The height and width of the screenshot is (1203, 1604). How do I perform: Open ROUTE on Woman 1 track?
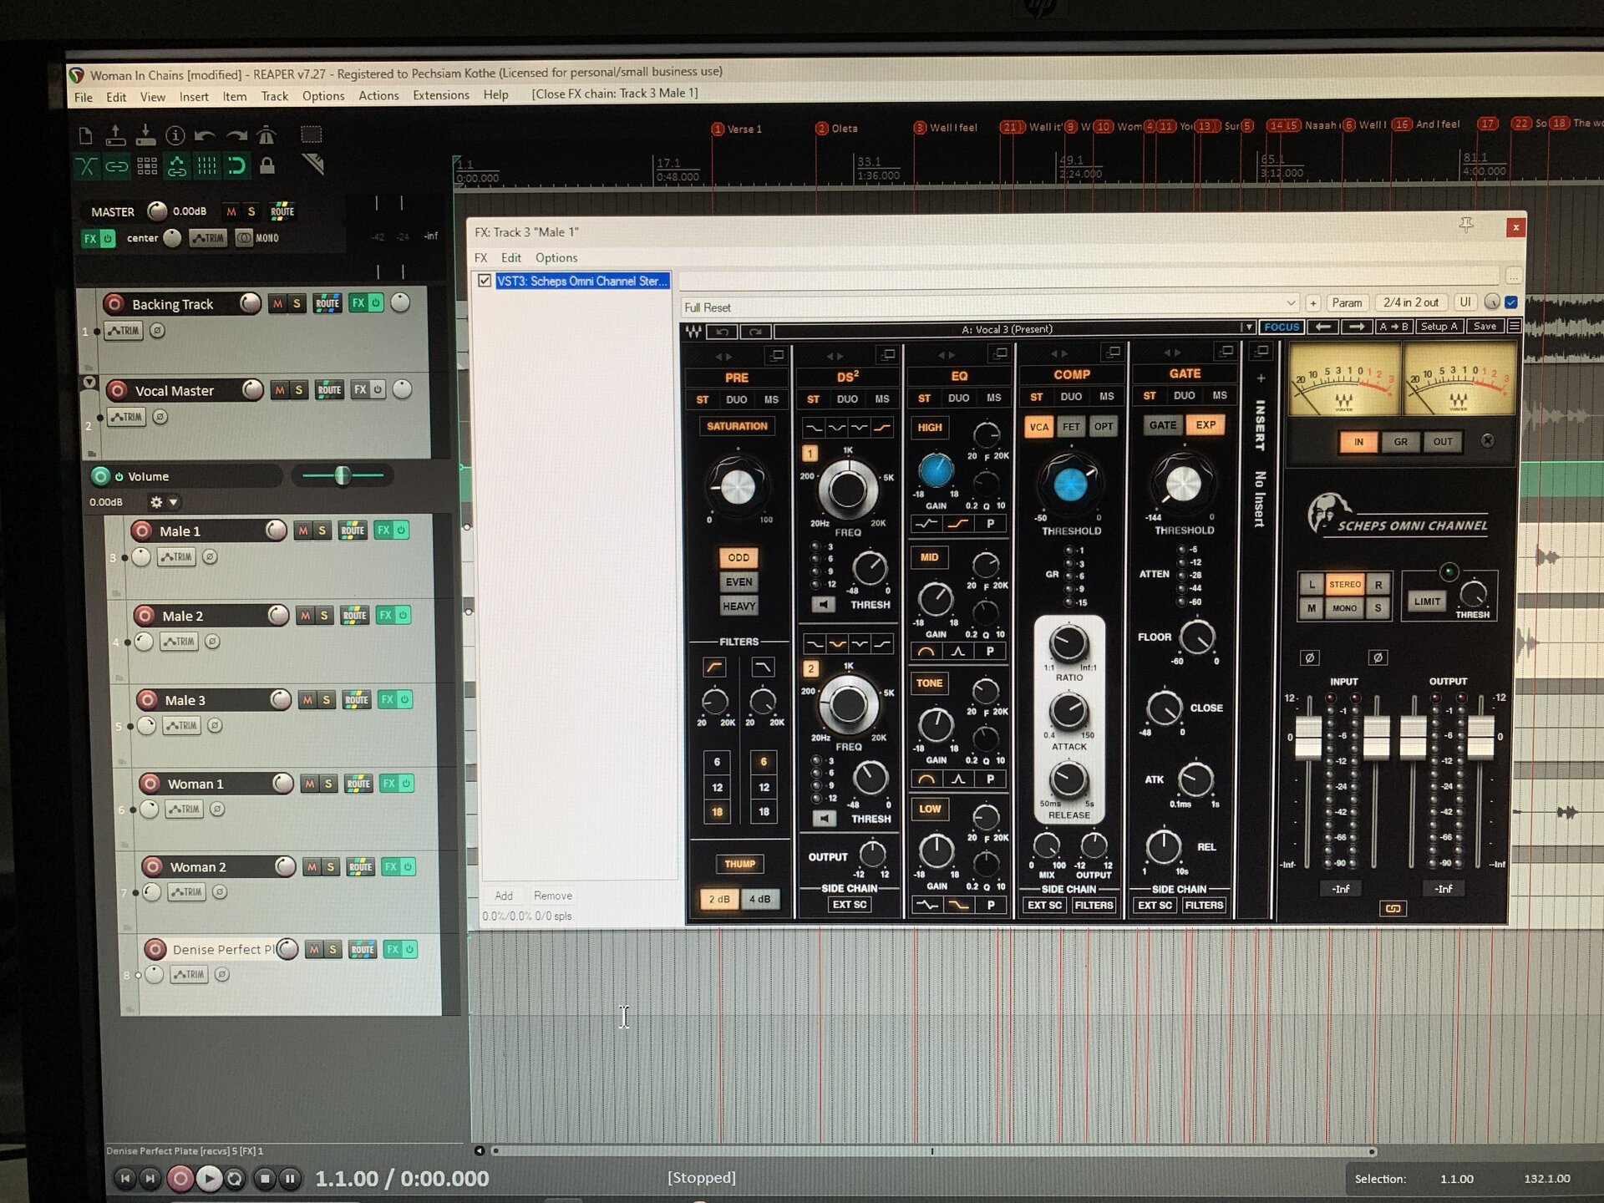pos(358,784)
